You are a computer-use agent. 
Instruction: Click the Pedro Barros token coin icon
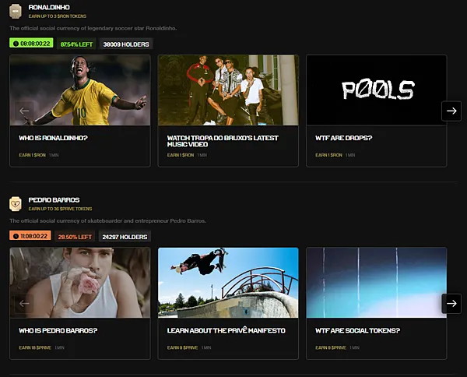point(16,204)
